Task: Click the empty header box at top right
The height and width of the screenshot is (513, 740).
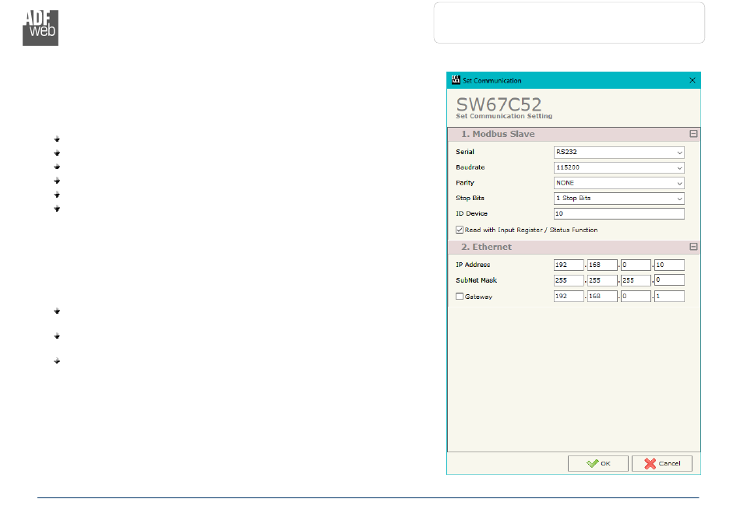Action: [x=569, y=23]
